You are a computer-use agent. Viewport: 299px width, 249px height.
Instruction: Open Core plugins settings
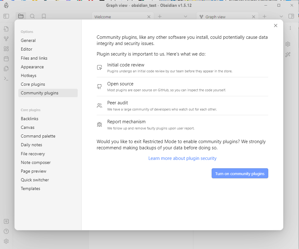pyautogui.click(x=48, y=84)
